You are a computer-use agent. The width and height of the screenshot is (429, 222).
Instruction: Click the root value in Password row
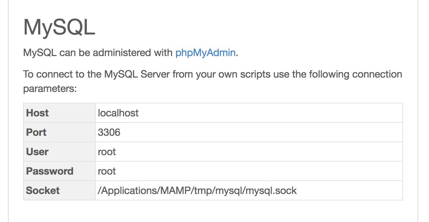107,171
